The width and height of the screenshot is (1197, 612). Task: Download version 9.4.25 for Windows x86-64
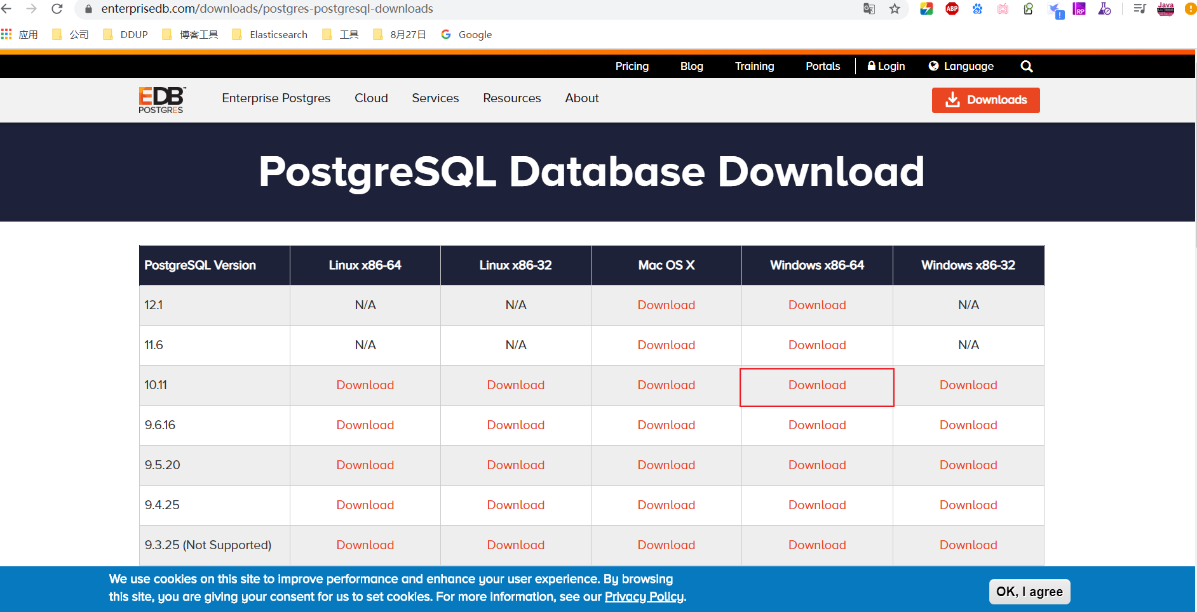(x=817, y=505)
